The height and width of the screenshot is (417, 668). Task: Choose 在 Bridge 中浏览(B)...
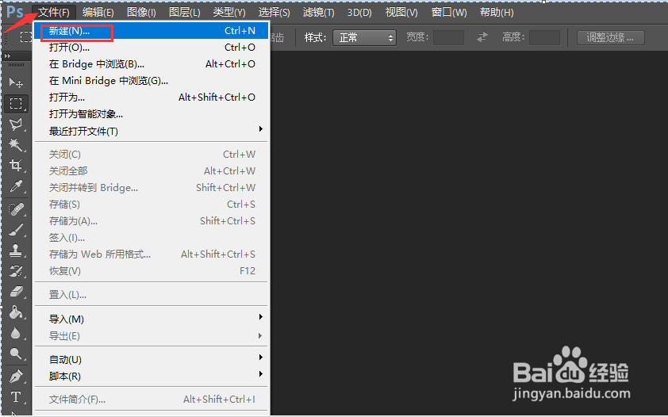[x=151, y=64]
